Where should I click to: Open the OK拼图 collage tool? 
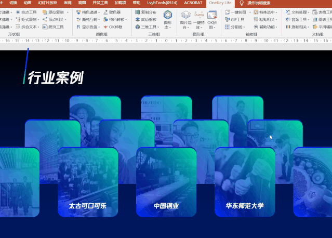pos(212,20)
